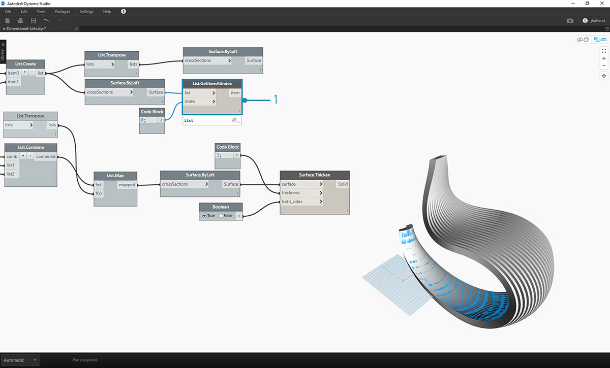
Task: Open the Settings menu
Action: click(86, 11)
